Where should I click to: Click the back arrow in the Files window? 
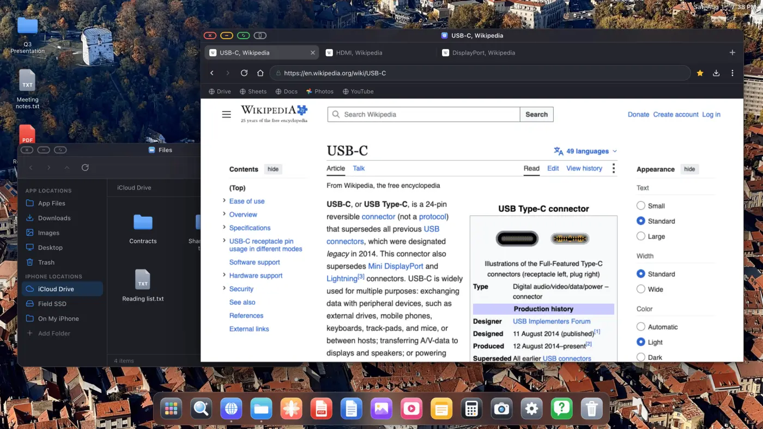[31, 168]
